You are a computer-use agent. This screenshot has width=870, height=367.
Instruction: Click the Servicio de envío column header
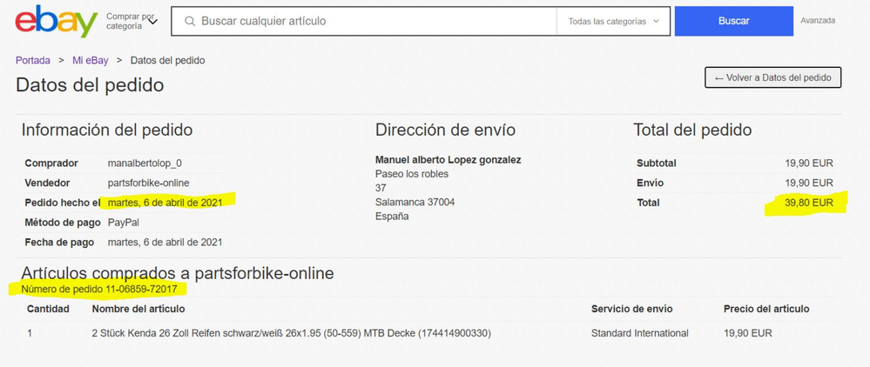(x=632, y=309)
